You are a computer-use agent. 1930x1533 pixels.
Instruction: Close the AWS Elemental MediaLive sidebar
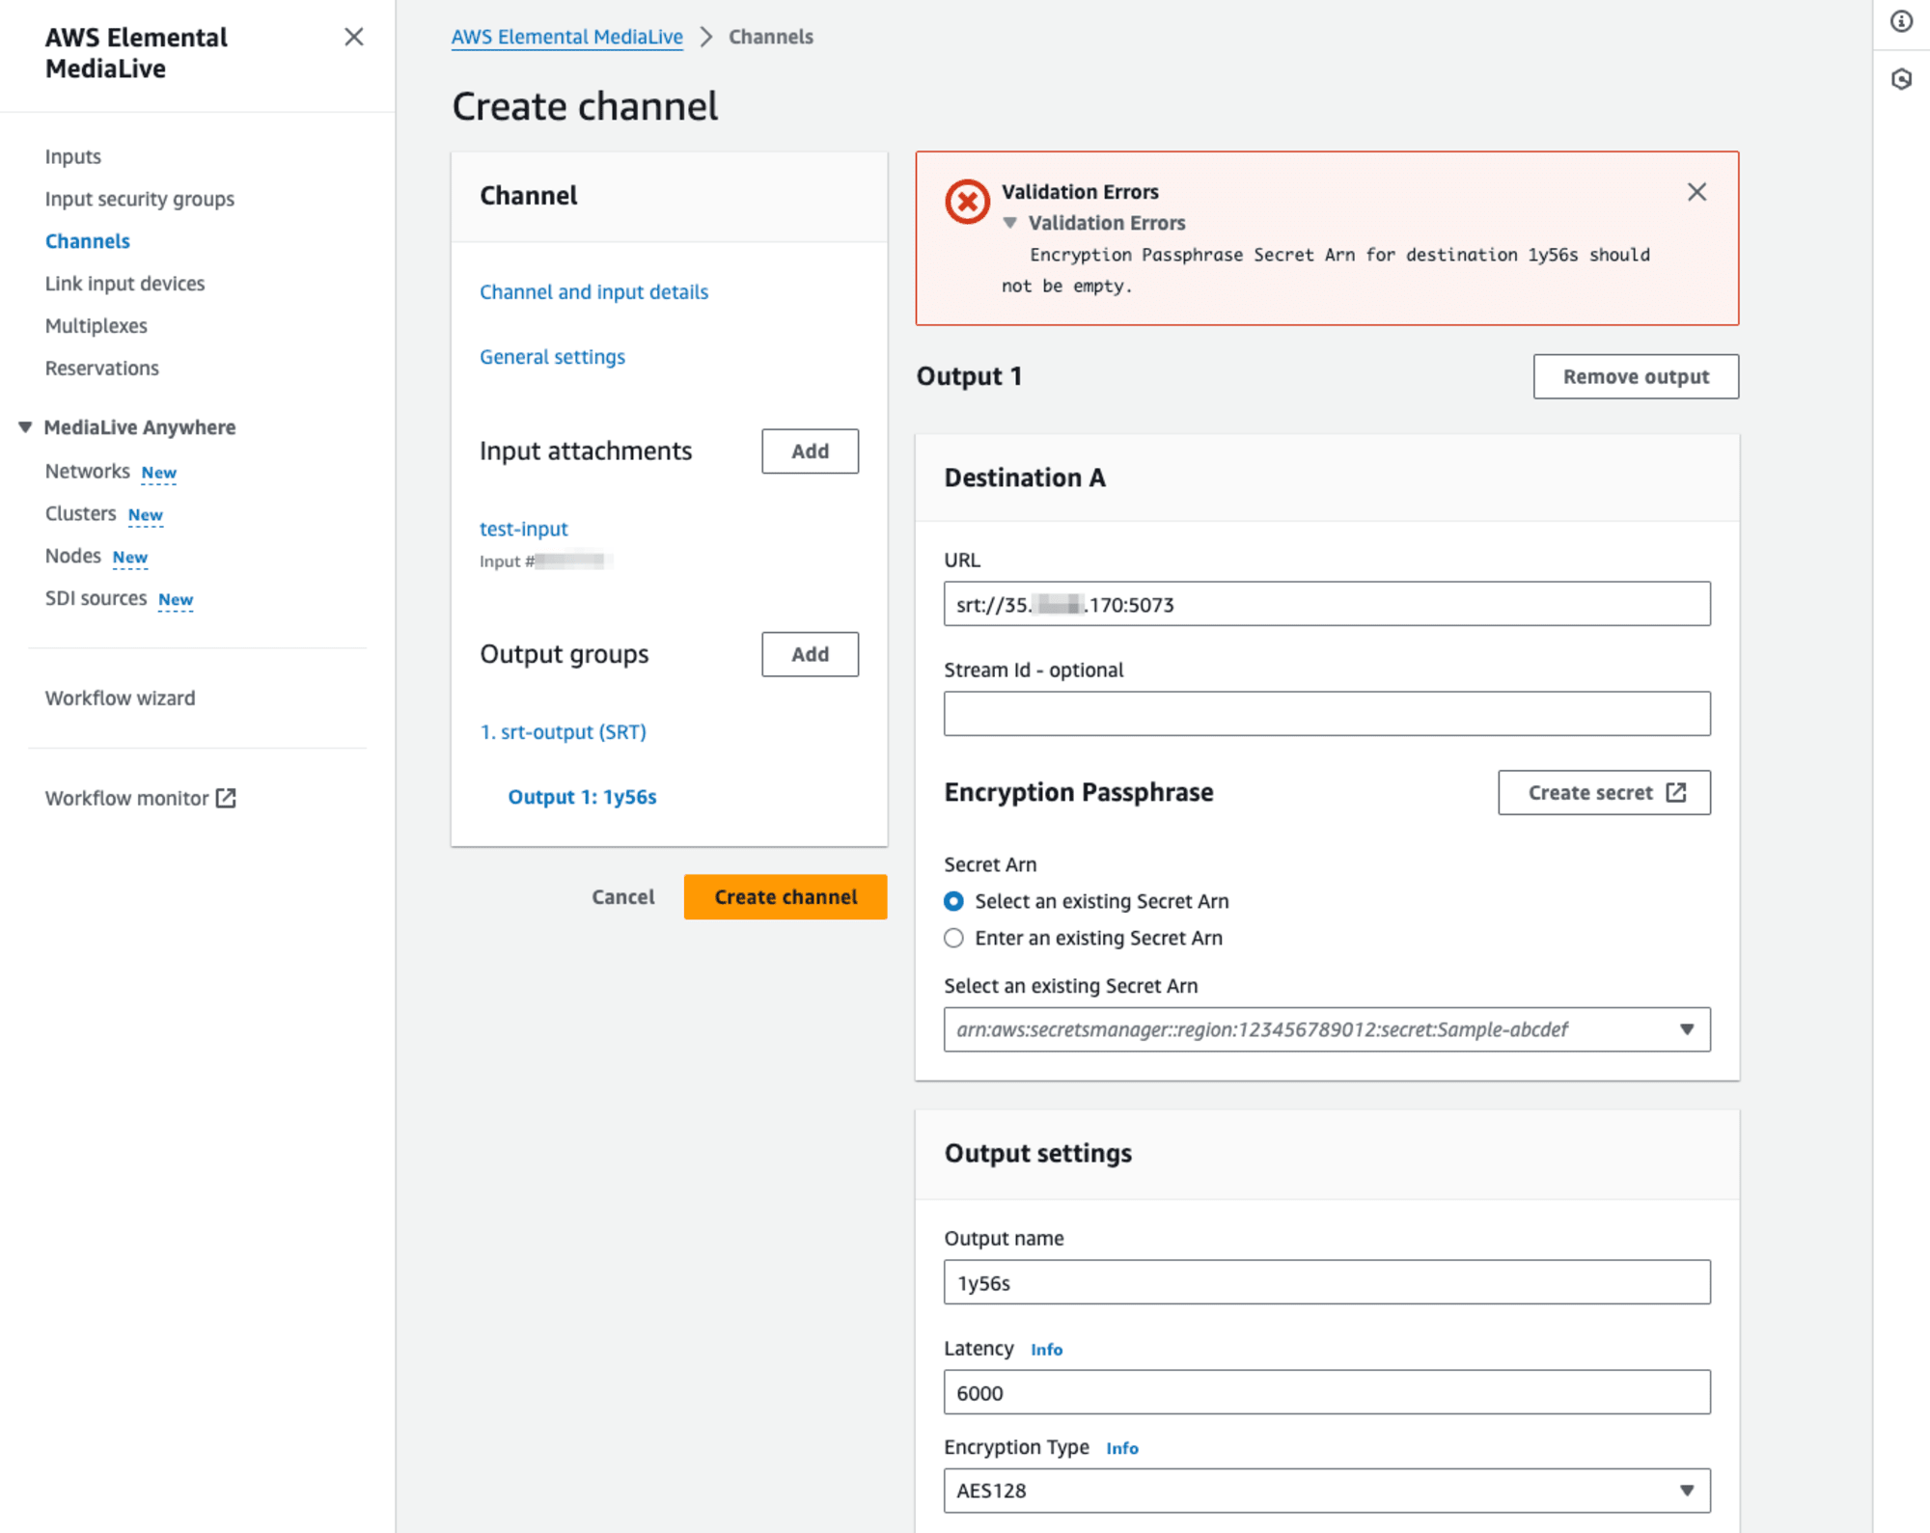tap(354, 37)
